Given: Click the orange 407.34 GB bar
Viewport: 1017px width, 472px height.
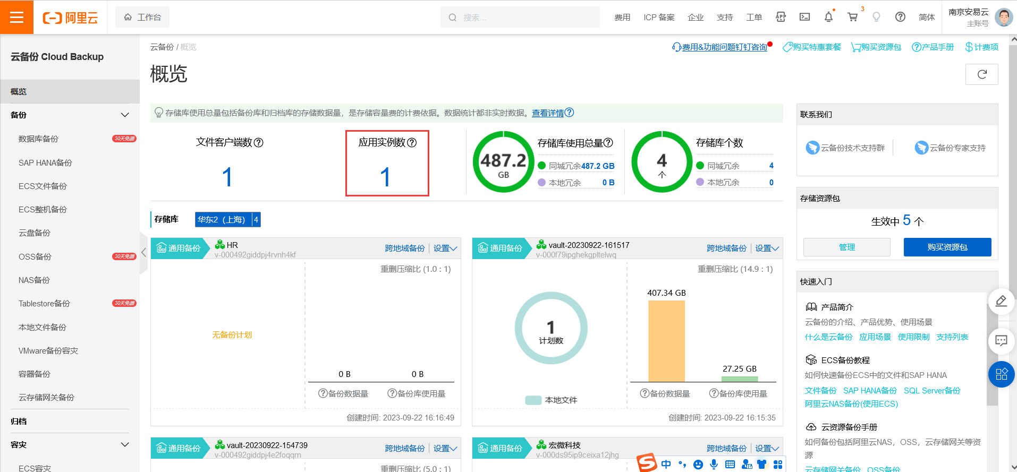Looking at the screenshot, I should pyautogui.click(x=666, y=341).
